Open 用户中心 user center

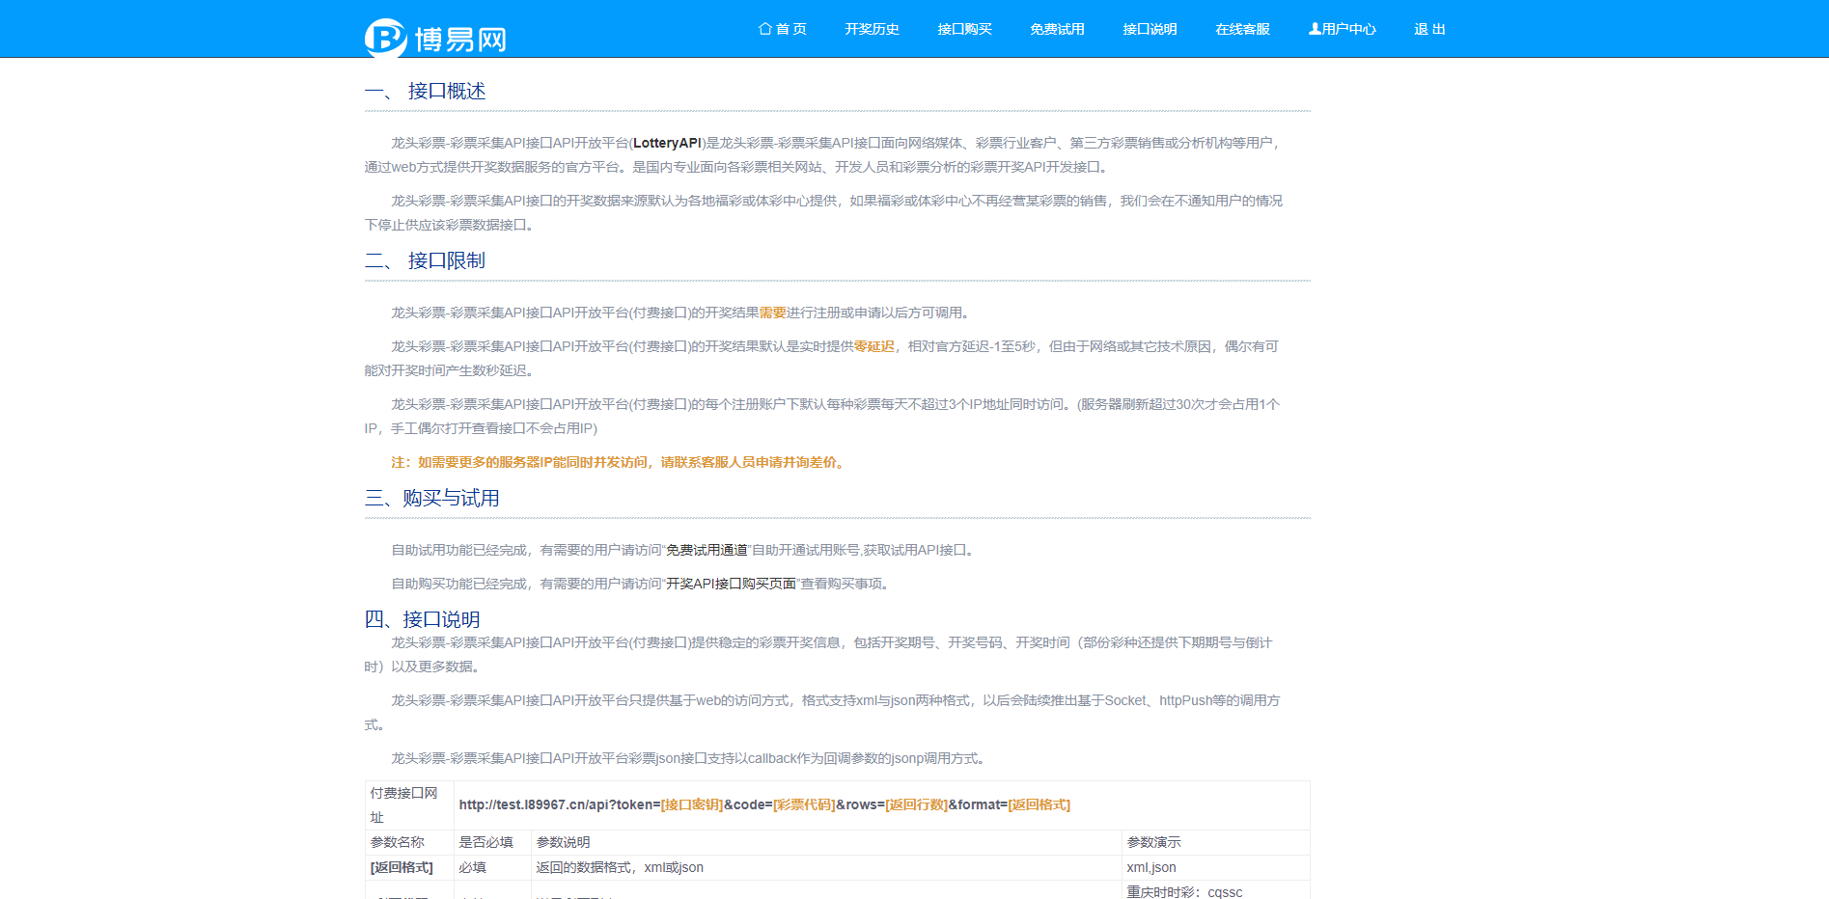[1342, 29]
